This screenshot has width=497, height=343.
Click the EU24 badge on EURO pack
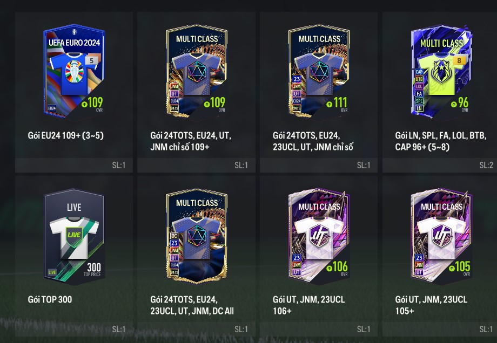(x=52, y=108)
